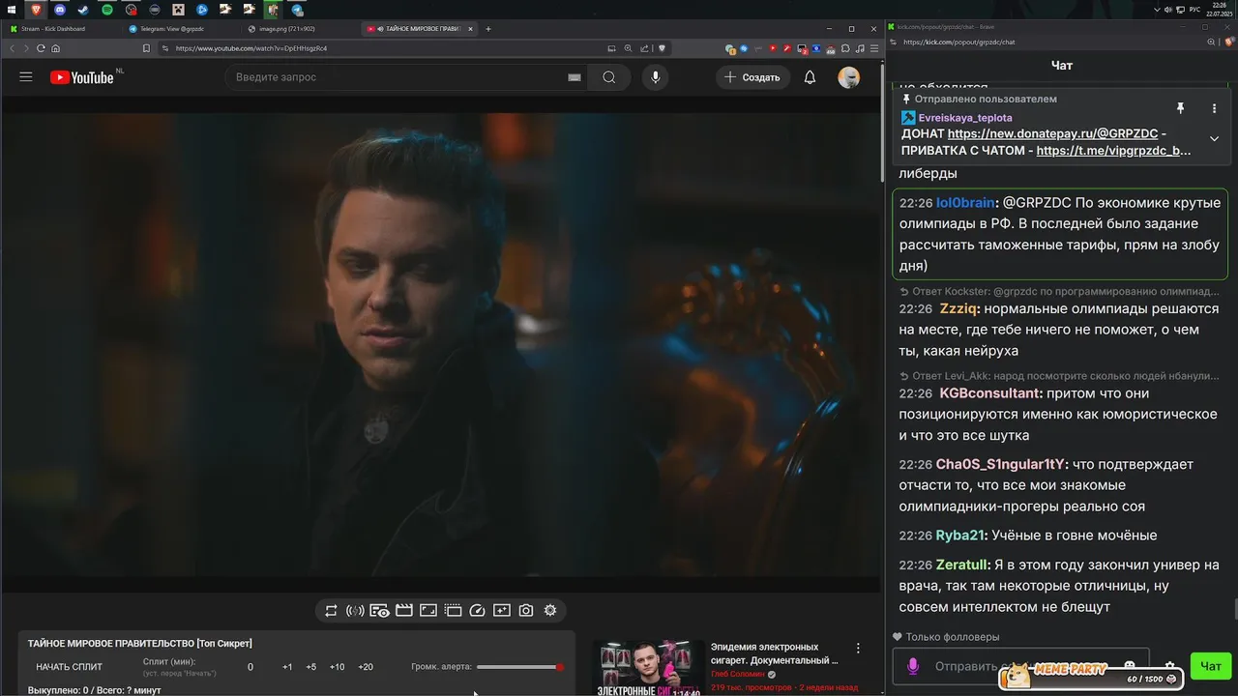Open Spotify from Windows taskbar
This screenshot has height=696, width=1238.
pyautogui.click(x=107, y=10)
